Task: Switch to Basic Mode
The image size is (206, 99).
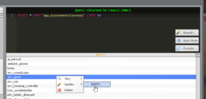Action: [187, 40]
